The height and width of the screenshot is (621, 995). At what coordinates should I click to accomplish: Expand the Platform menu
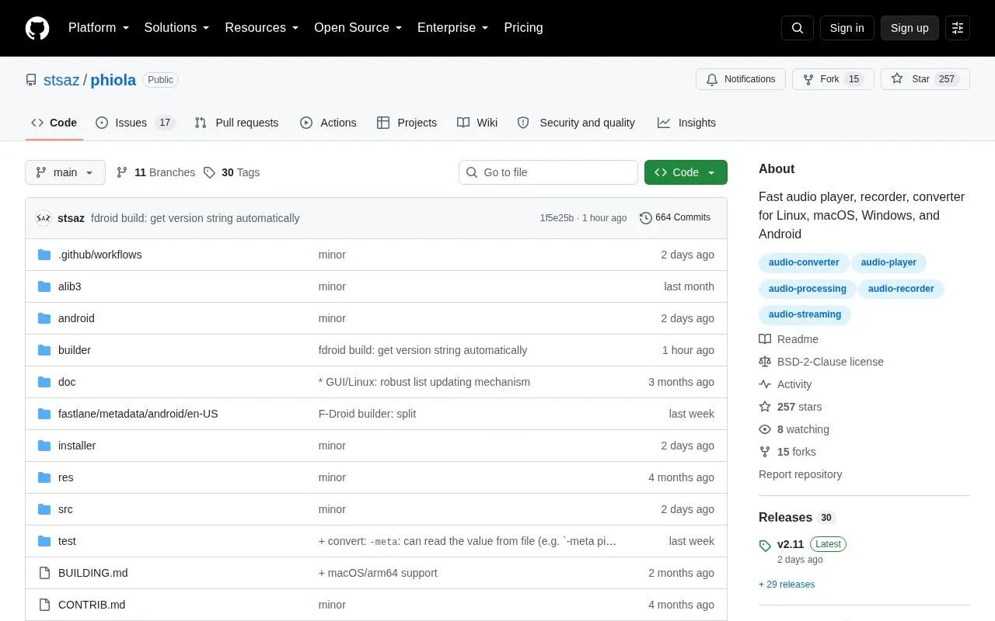99,28
